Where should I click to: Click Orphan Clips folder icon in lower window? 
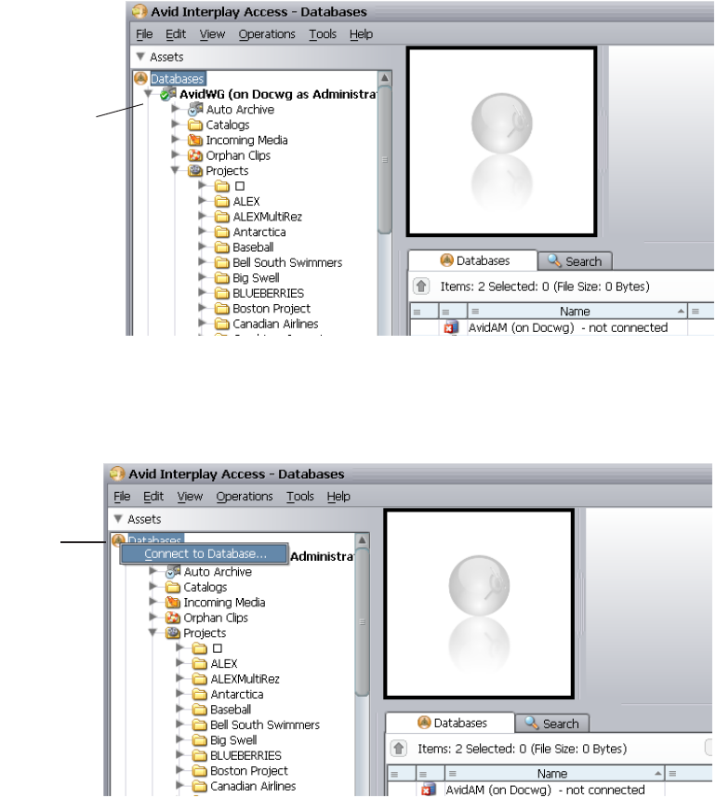tap(173, 618)
